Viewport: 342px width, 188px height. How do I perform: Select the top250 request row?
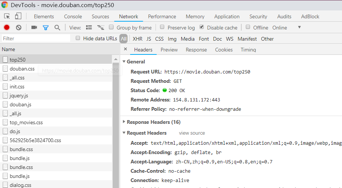point(56,60)
